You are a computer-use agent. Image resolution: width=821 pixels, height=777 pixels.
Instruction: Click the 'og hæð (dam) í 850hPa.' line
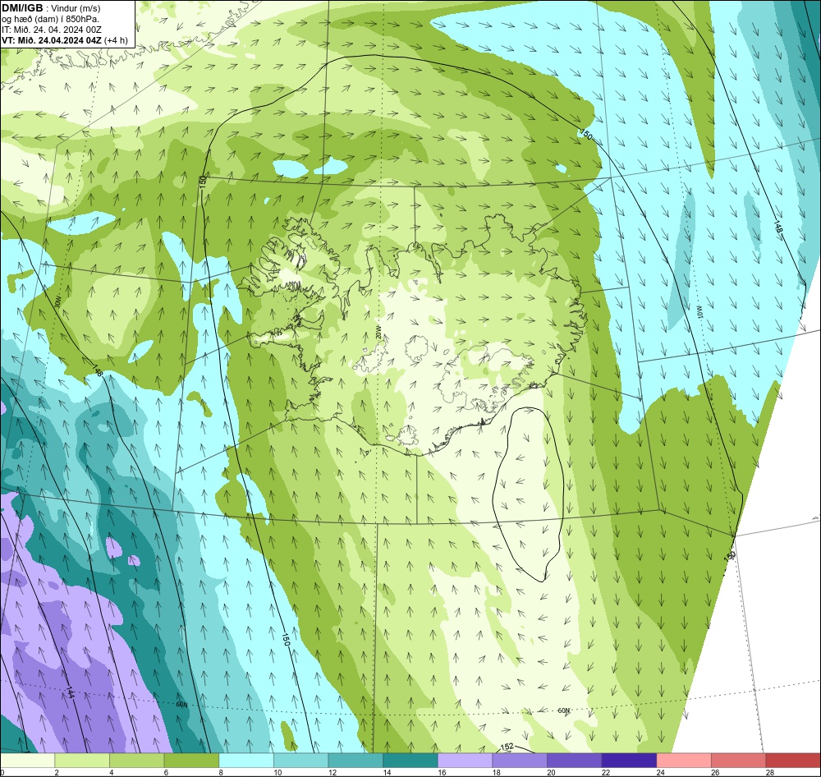click(51, 20)
